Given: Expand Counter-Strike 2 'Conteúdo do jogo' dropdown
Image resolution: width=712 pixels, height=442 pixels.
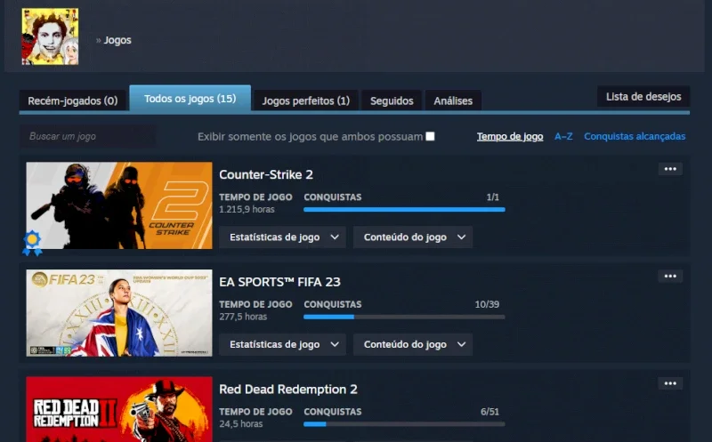Looking at the screenshot, I should pyautogui.click(x=413, y=237).
